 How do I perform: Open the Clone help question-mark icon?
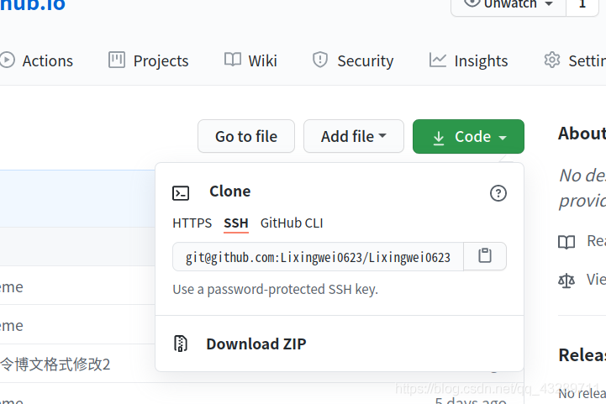[x=498, y=193]
